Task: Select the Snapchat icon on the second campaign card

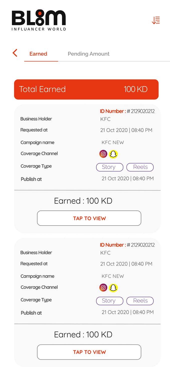Action: click(113, 288)
